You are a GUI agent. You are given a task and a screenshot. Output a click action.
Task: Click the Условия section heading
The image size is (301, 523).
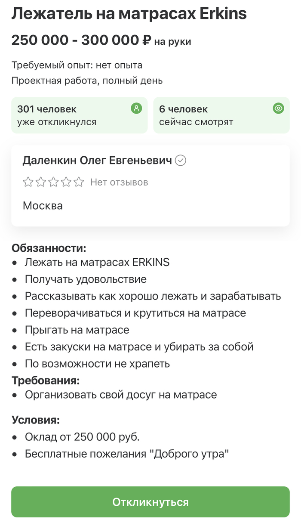pyautogui.click(x=36, y=420)
